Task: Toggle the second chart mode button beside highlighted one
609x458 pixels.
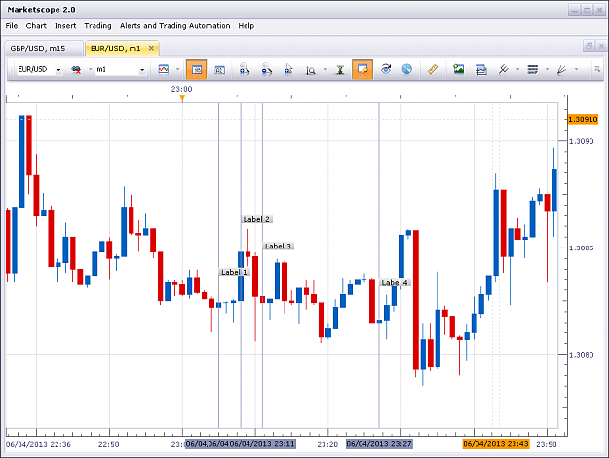Action: (x=219, y=70)
